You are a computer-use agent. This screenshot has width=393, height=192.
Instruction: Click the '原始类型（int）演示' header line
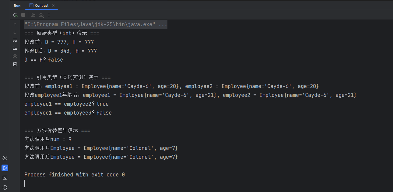(x=62, y=33)
